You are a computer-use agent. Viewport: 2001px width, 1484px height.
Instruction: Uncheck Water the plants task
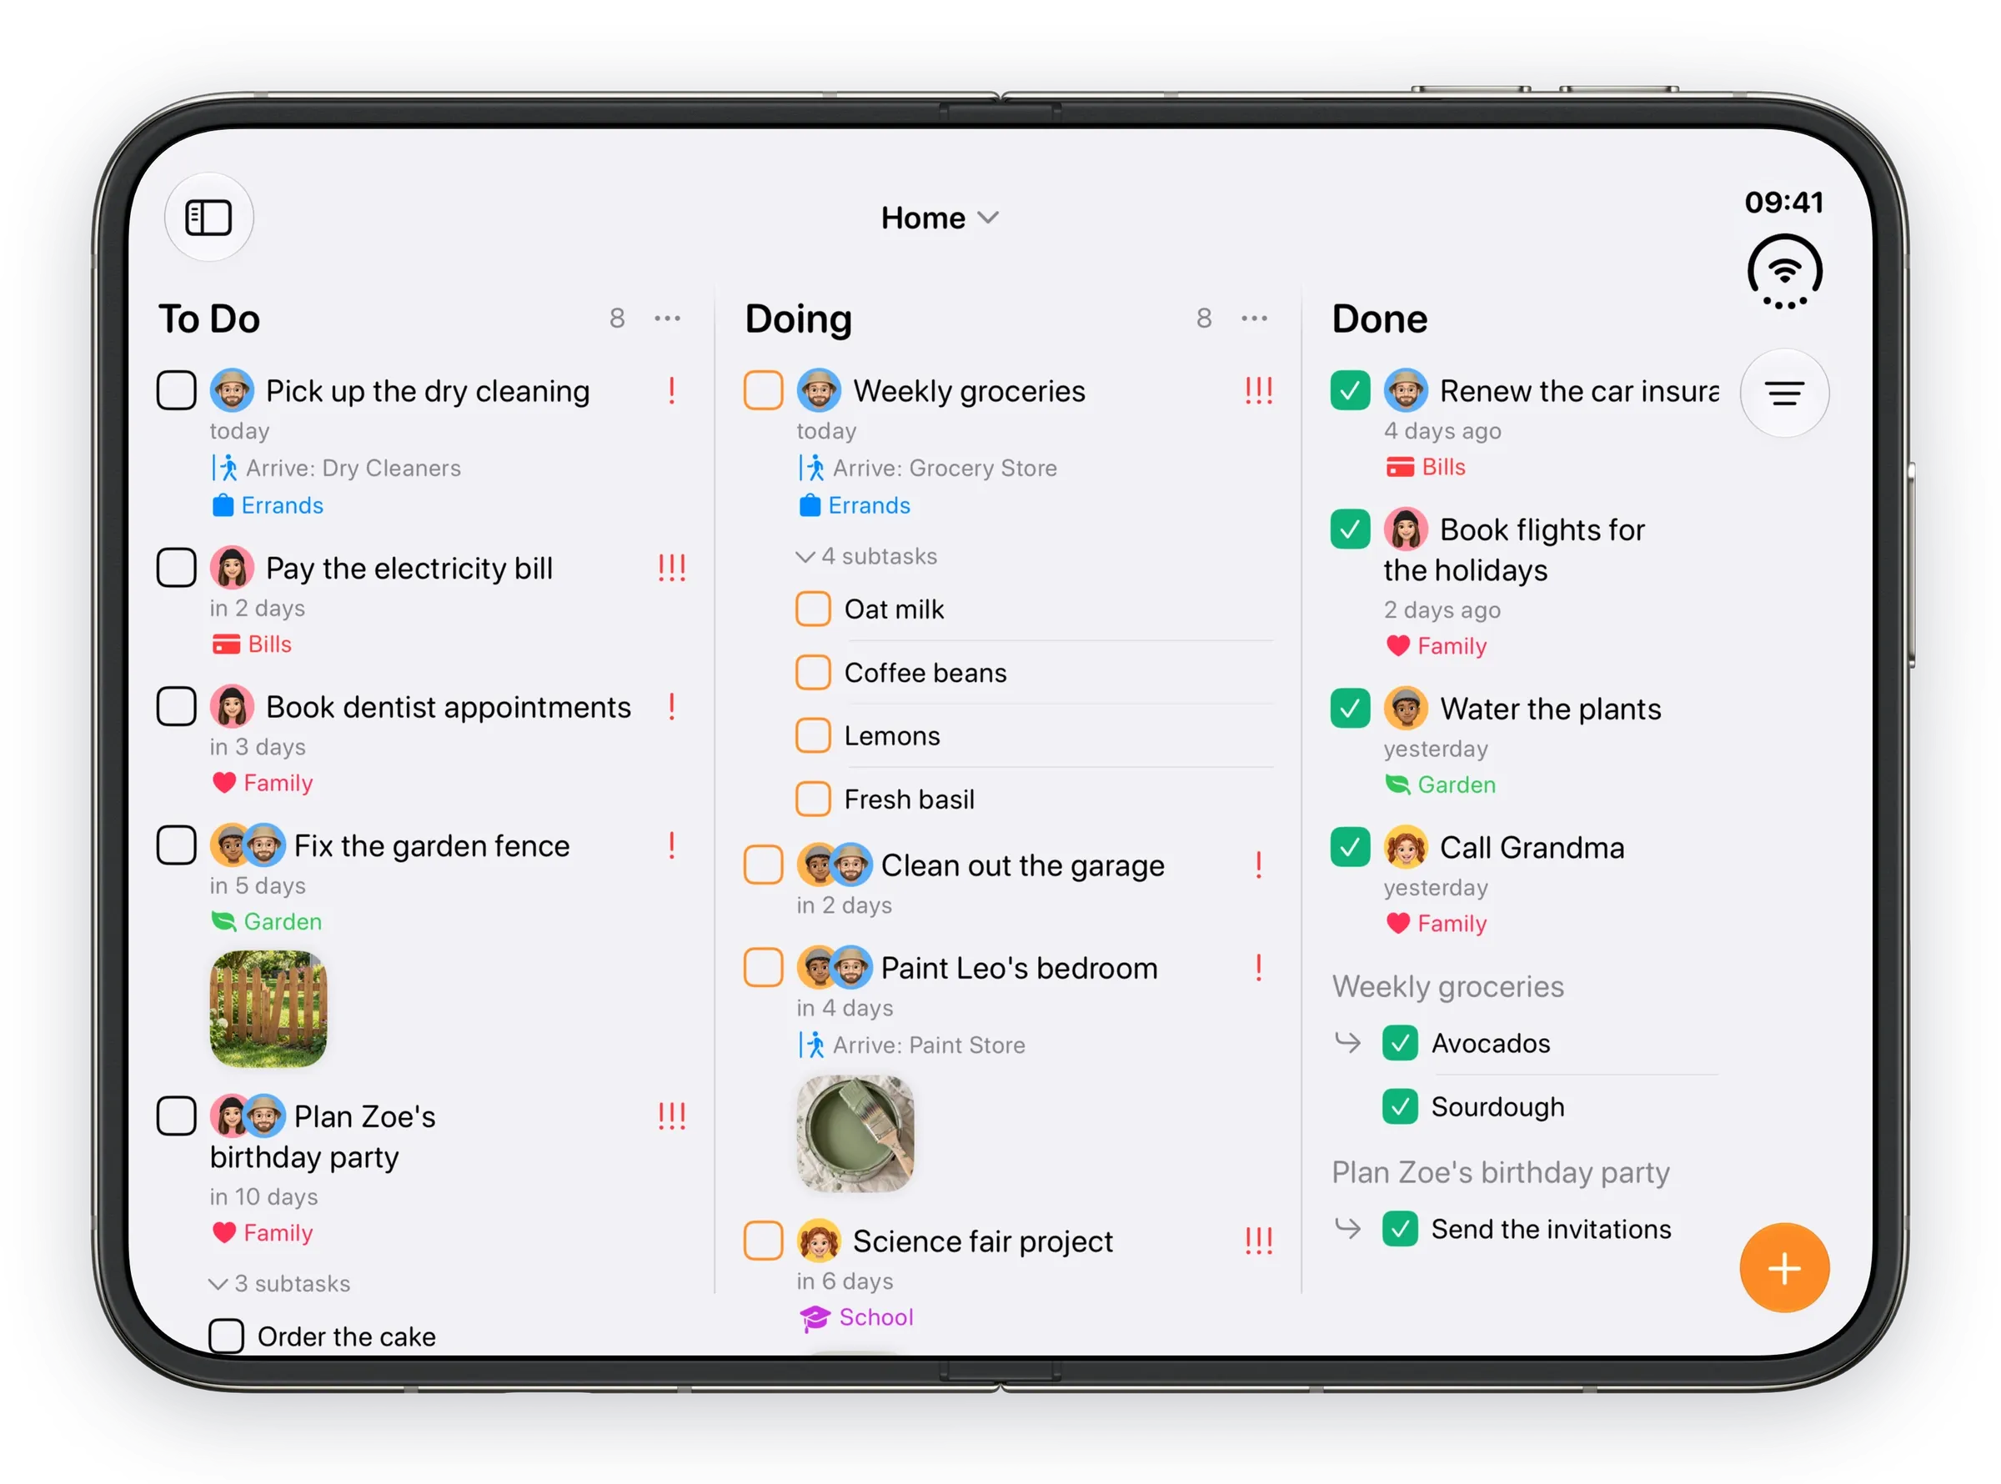pyautogui.click(x=1350, y=709)
